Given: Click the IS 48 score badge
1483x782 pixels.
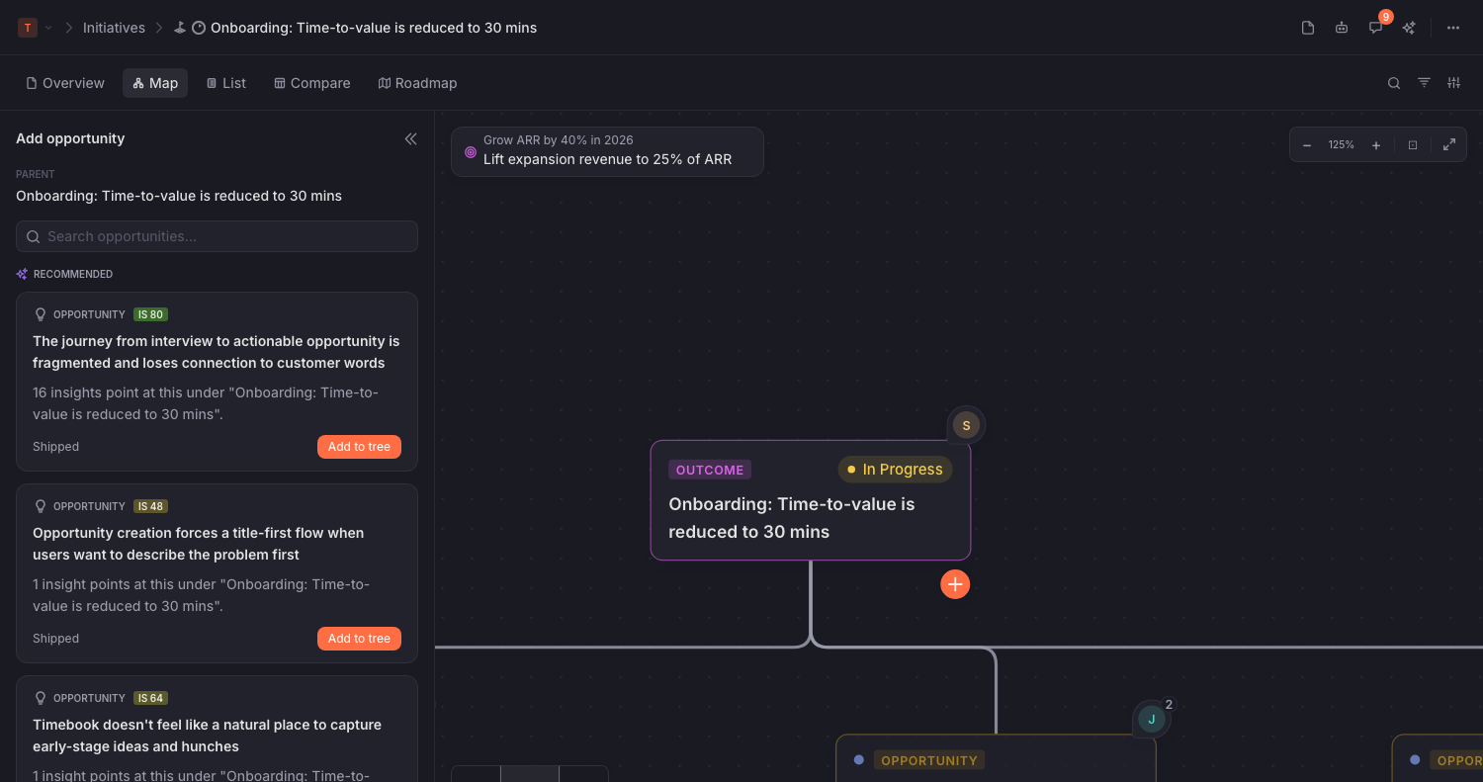Looking at the screenshot, I should tap(150, 506).
